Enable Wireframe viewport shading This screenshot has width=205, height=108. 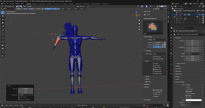[x=160, y=6]
